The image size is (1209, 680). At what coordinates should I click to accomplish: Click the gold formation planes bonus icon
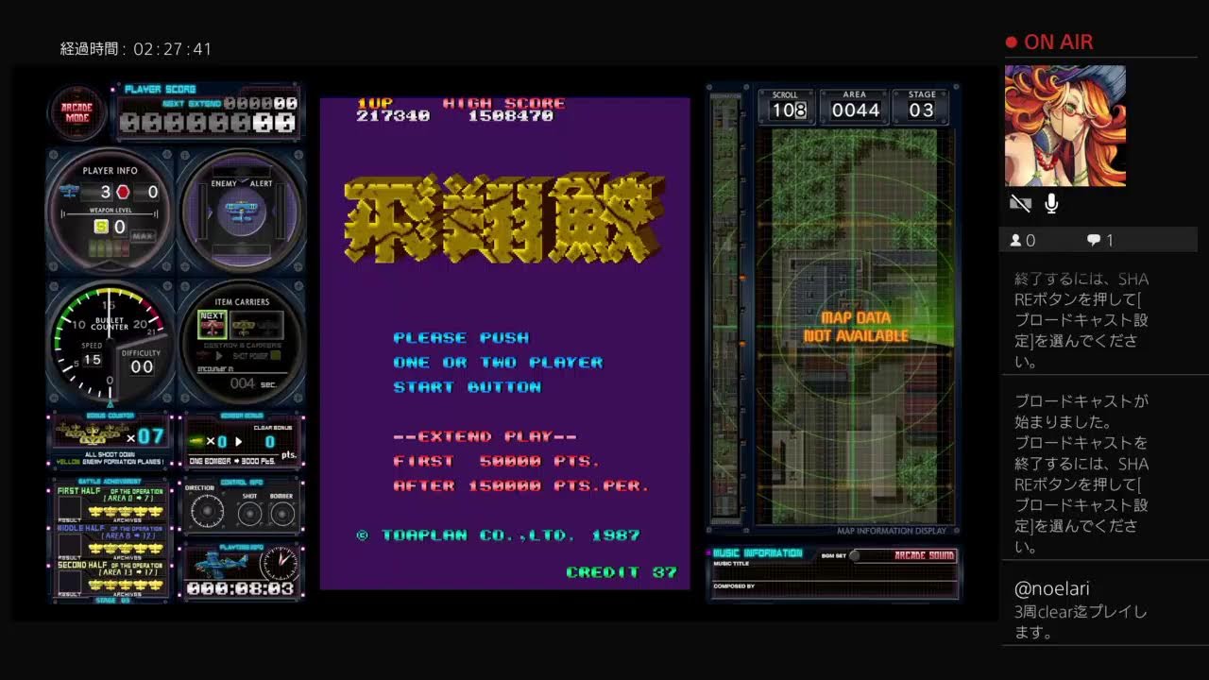(x=93, y=435)
